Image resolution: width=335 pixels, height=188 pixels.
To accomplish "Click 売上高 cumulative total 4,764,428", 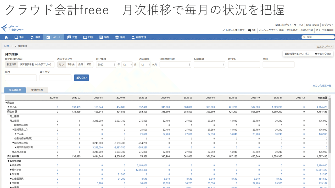I will coord(322,107).
